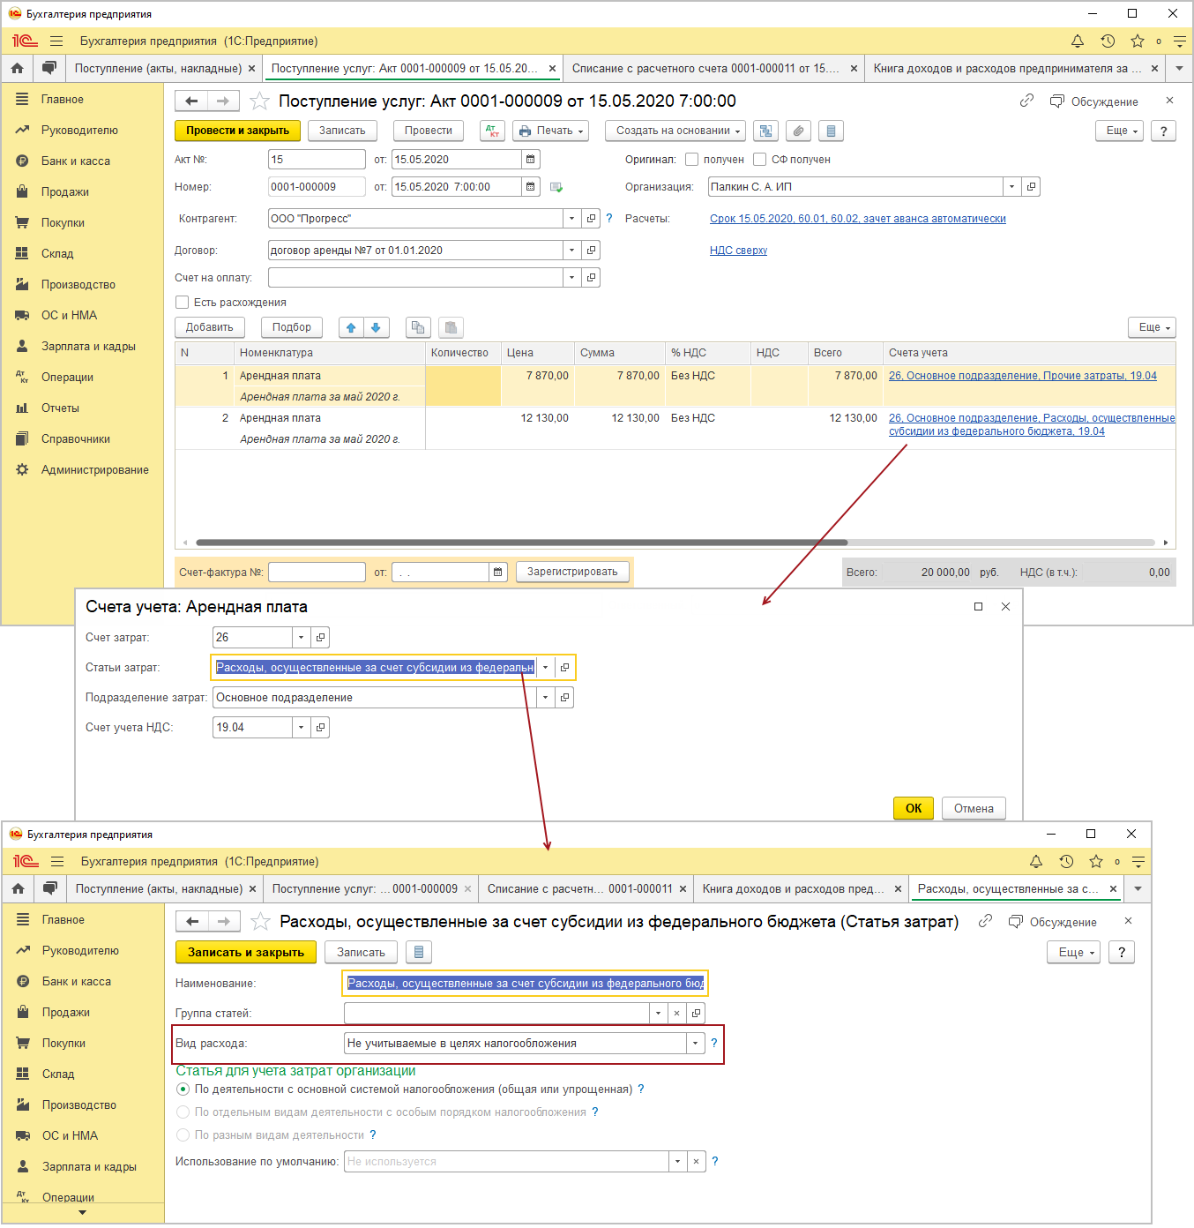
Task: Open the attached files paperclip icon
Action: coord(798,131)
